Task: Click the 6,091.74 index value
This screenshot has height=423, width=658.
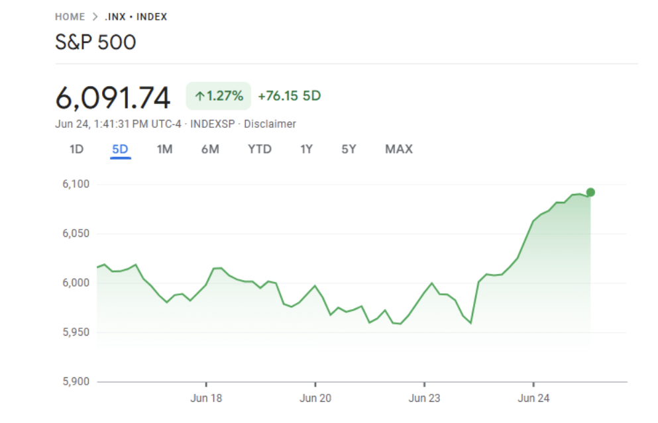Action: 113,98
